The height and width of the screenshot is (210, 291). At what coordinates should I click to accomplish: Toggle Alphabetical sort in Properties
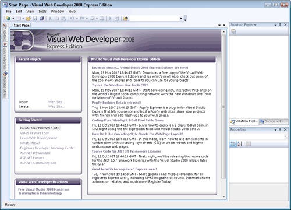[240, 144]
